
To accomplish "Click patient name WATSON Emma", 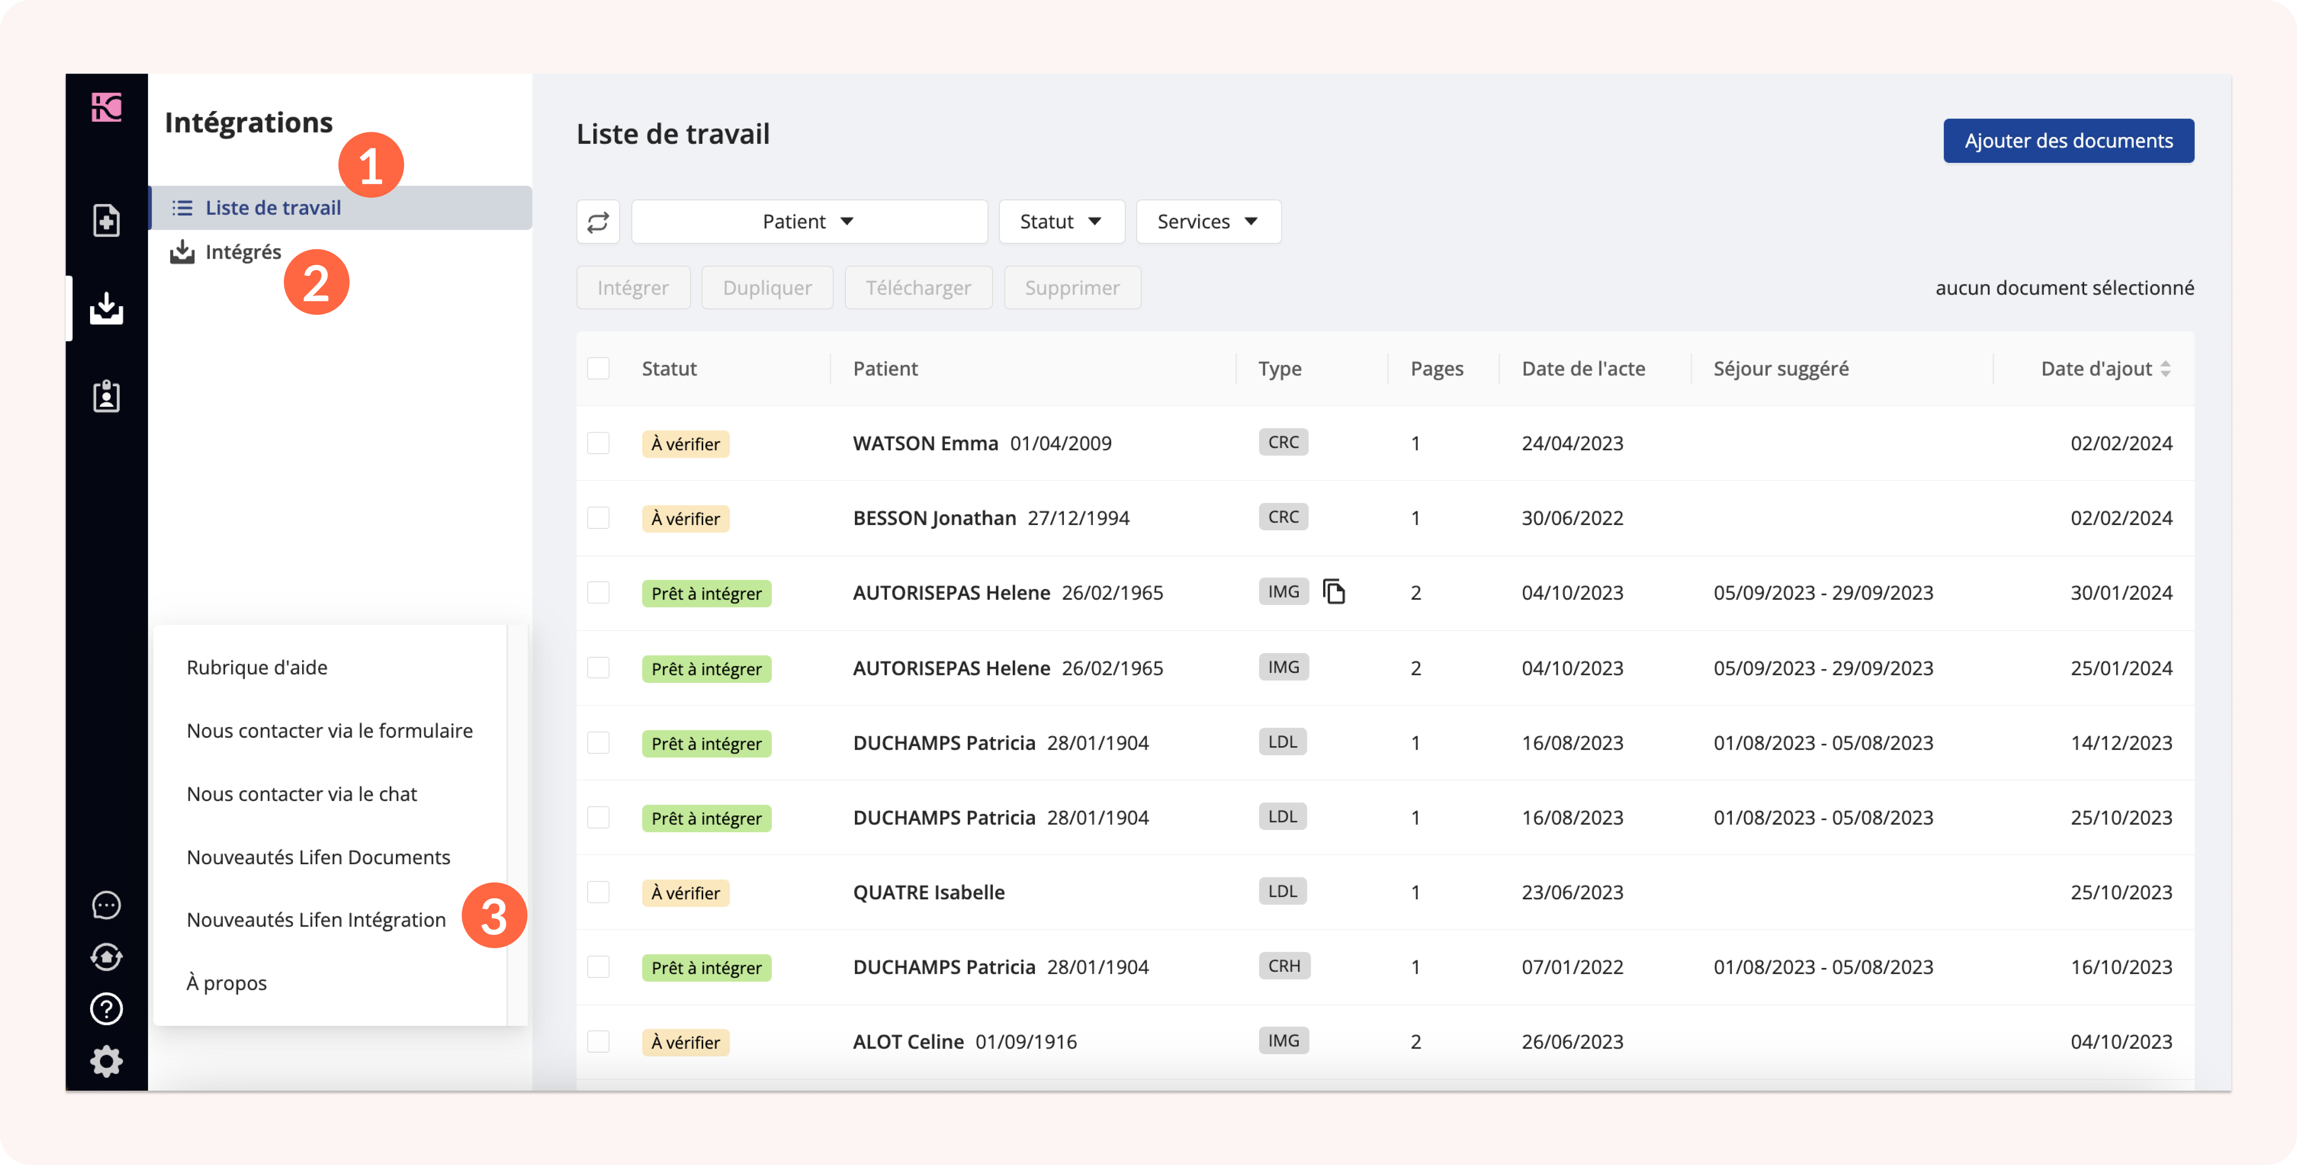I will click(926, 443).
